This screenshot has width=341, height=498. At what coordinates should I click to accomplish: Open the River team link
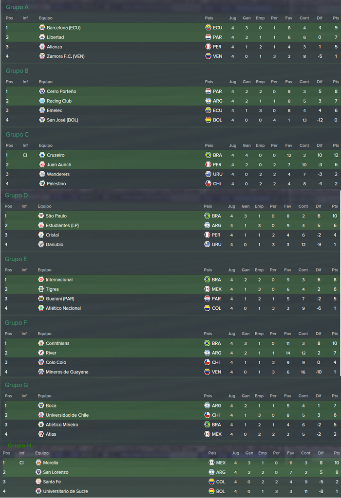coord(51,353)
